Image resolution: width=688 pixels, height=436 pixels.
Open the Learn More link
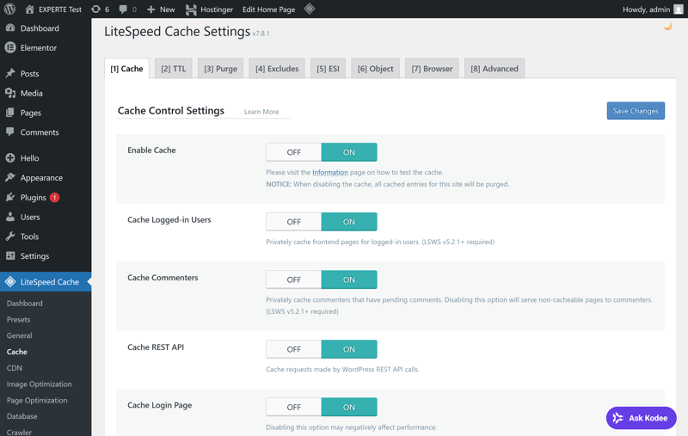tap(261, 112)
